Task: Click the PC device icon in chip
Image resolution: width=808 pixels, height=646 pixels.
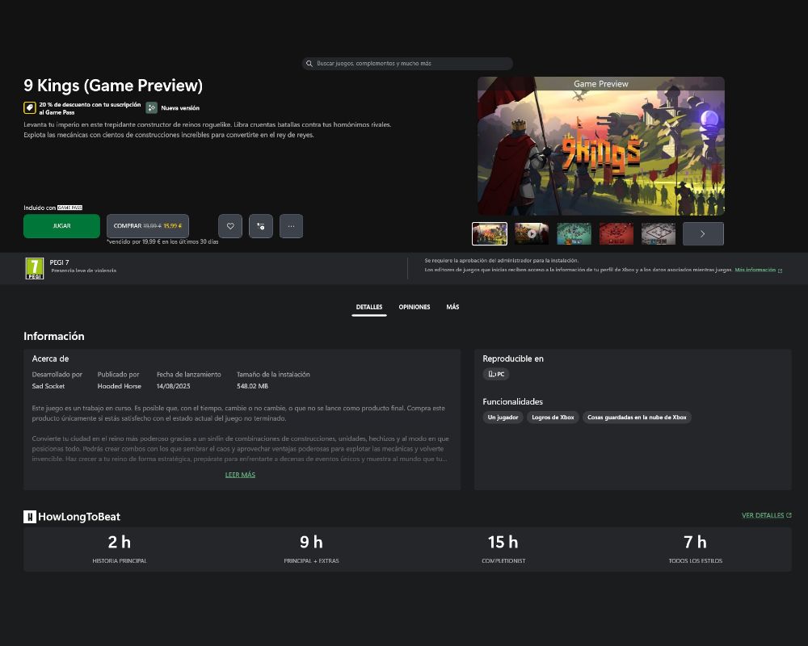Action: click(x=491, y=375)
